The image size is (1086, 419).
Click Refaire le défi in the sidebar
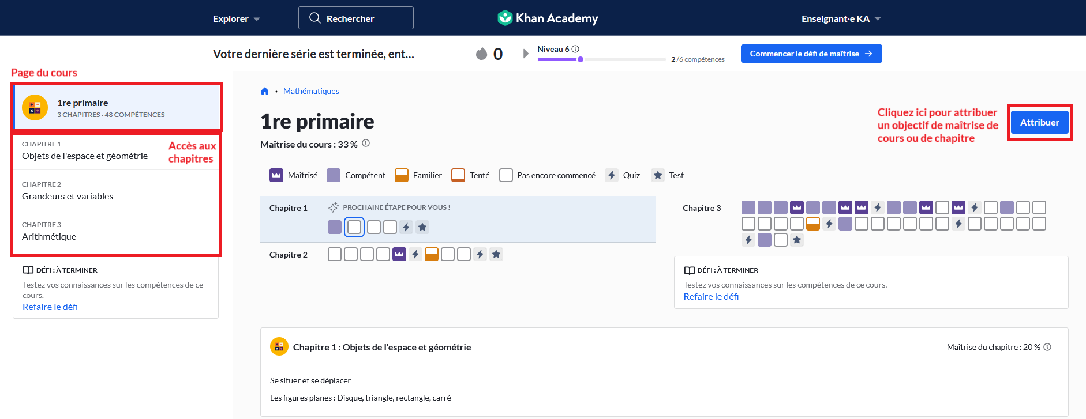(50, 307)
